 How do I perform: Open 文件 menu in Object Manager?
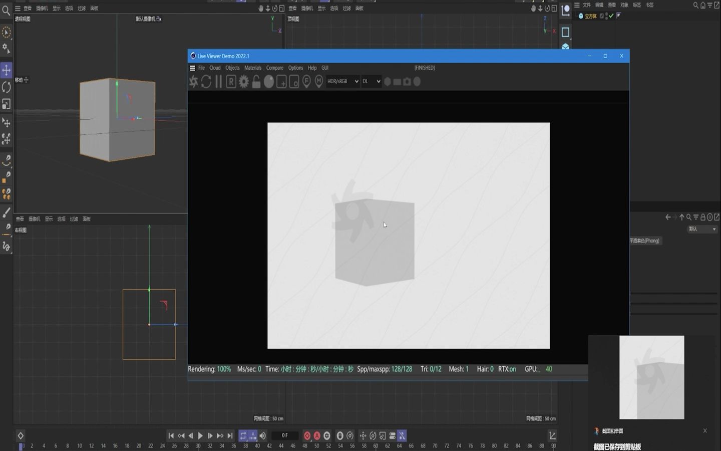(x=586, y=5)
